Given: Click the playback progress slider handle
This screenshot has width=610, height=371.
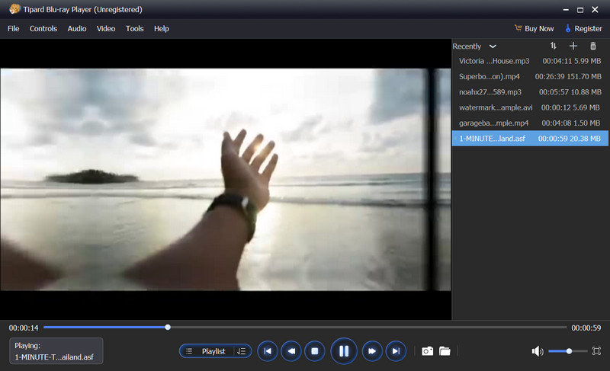Looking at the screenshot, I should [168, 327].
